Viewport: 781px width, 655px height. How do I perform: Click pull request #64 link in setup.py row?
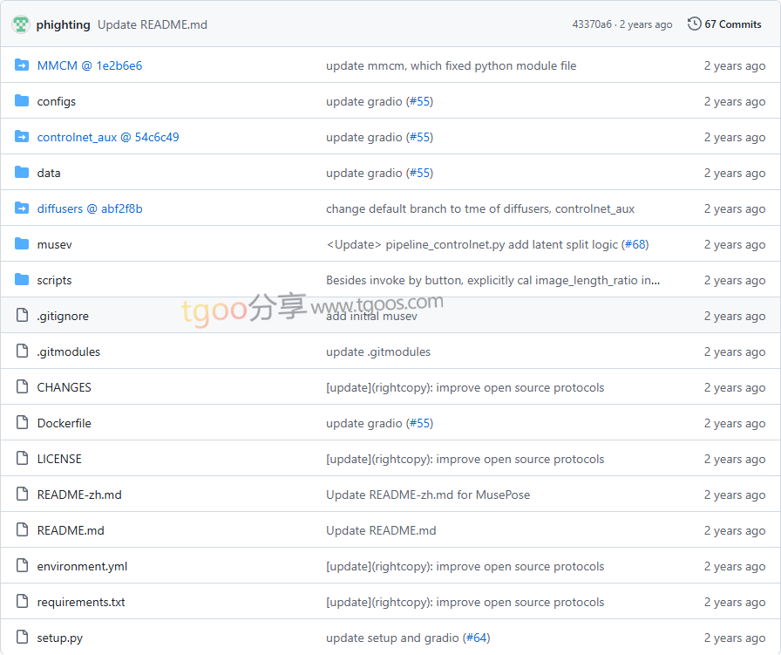coord(477,638)
